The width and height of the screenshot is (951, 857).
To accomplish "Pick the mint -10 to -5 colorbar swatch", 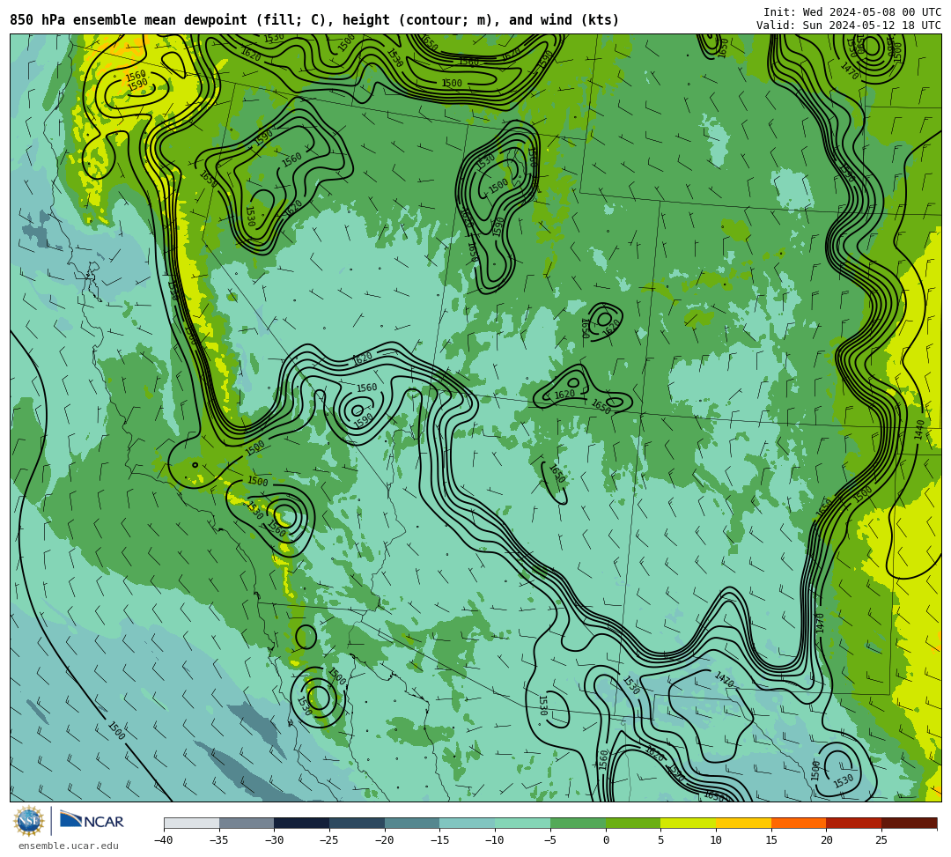I will 523,823.
